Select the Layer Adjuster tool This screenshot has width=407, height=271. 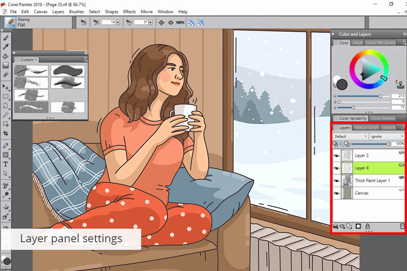pyautogui.click(x=6, y=87)
